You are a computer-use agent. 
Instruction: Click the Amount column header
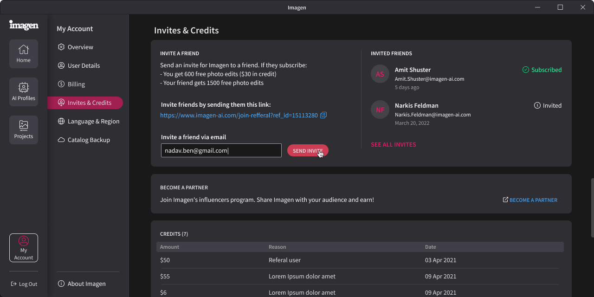(x=170, y=247)
